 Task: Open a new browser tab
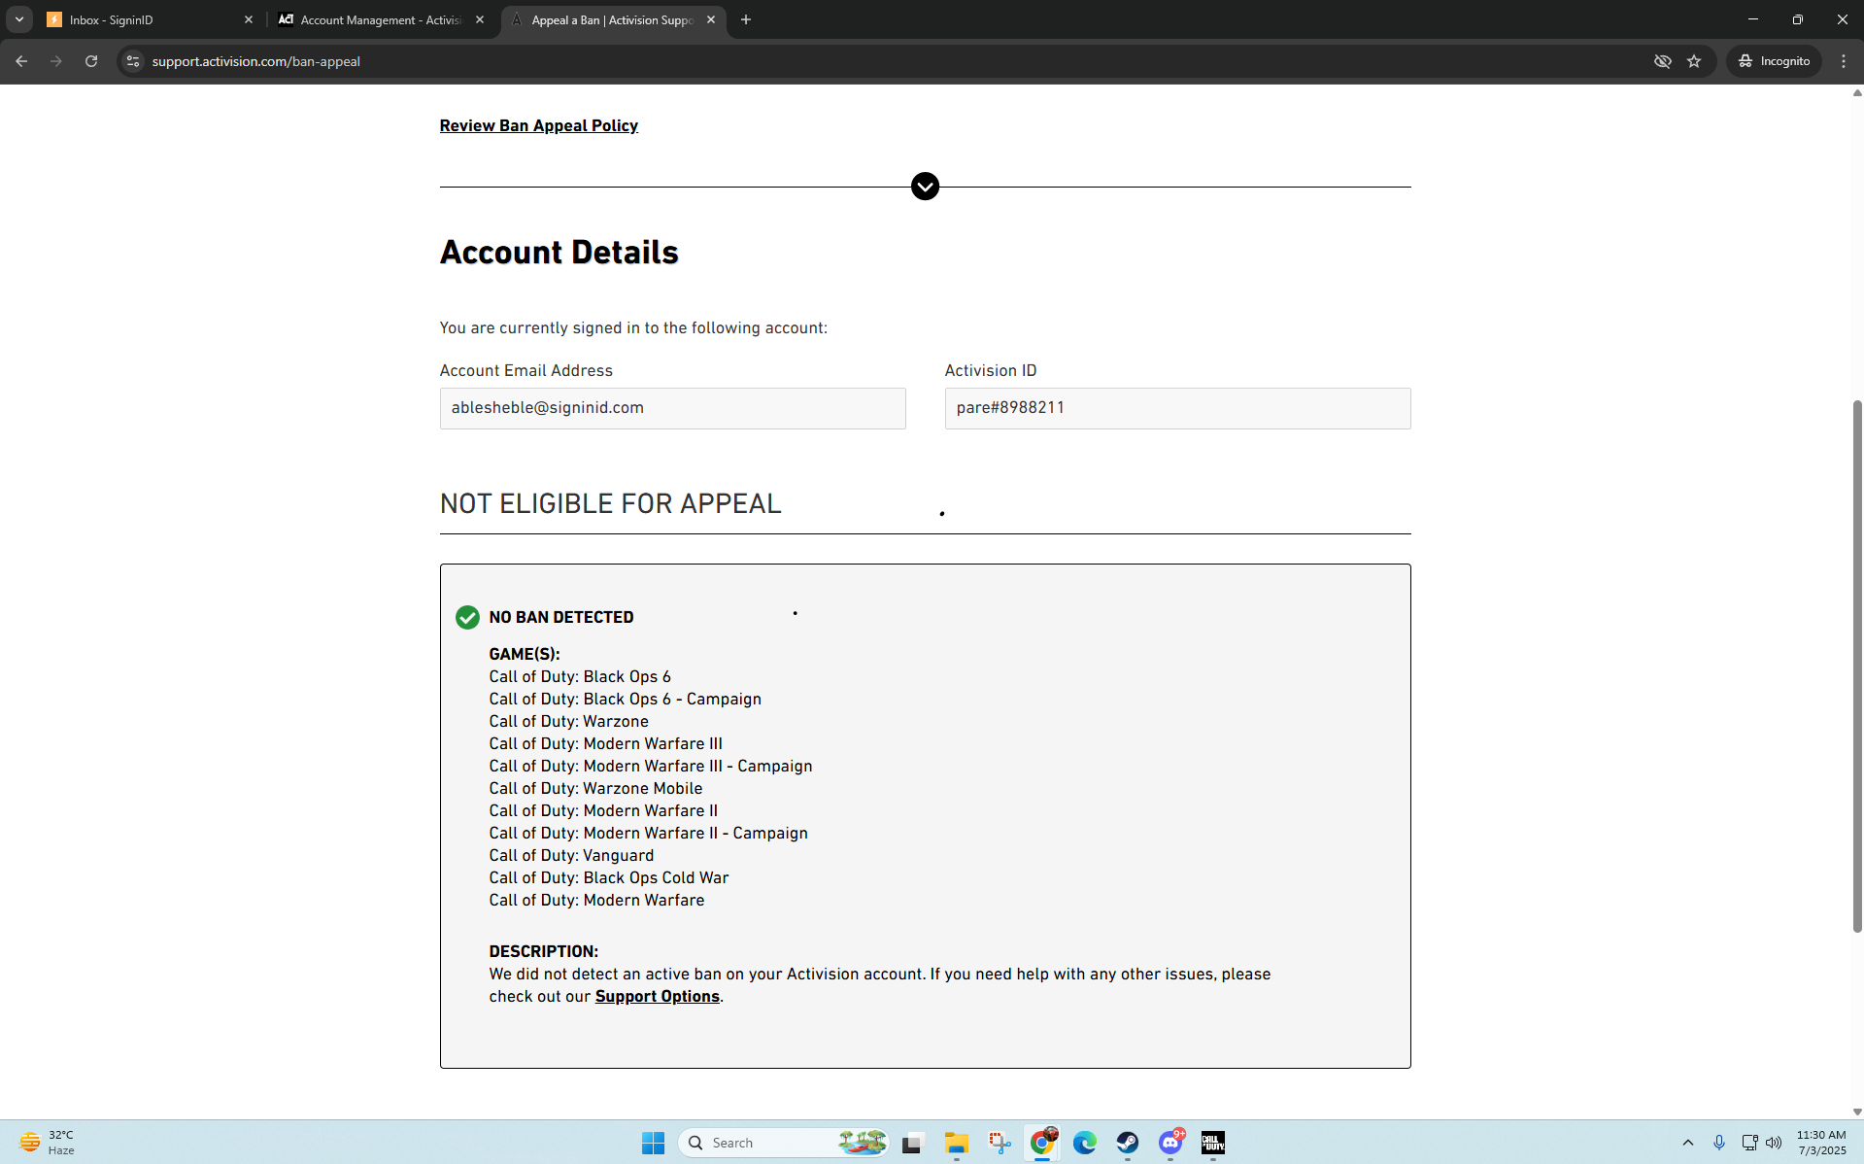(x=746, y=19)
